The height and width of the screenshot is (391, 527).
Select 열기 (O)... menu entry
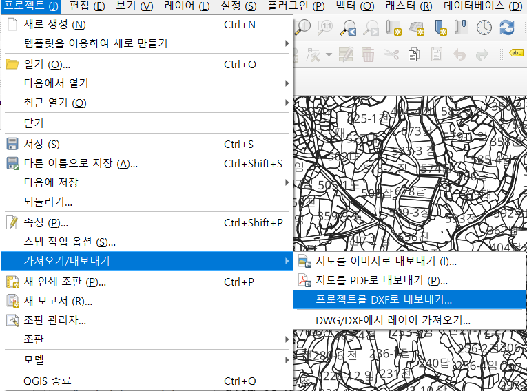147,64
